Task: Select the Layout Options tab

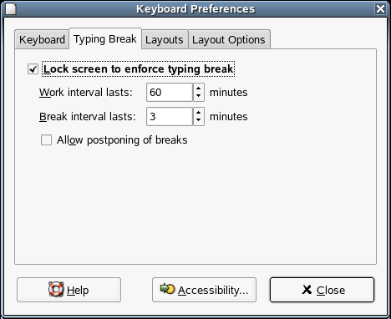Action: coord(229,39)
